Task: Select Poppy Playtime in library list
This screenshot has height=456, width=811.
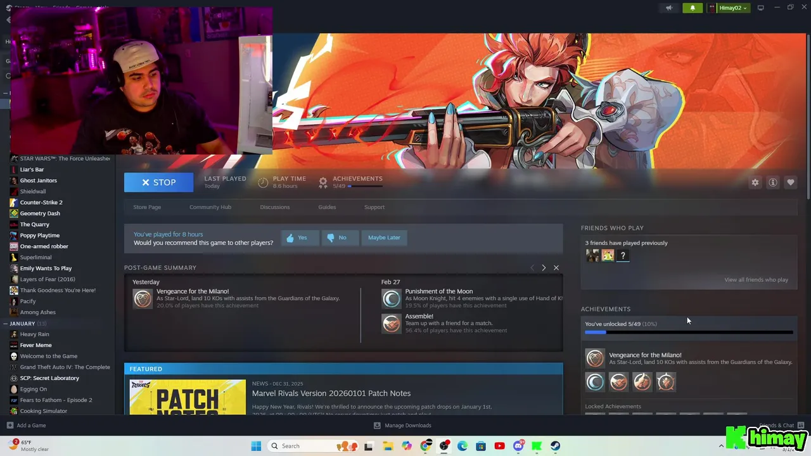Action: [40, 235]
